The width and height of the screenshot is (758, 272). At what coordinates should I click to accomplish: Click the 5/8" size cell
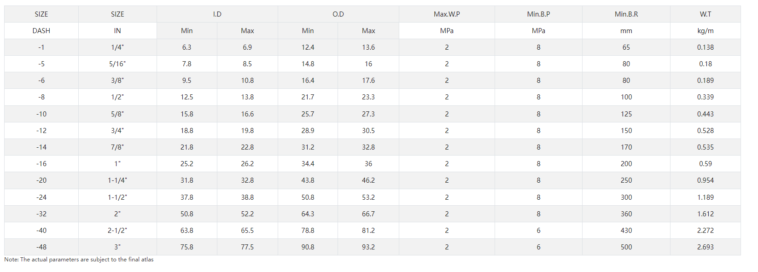(117, 114)
